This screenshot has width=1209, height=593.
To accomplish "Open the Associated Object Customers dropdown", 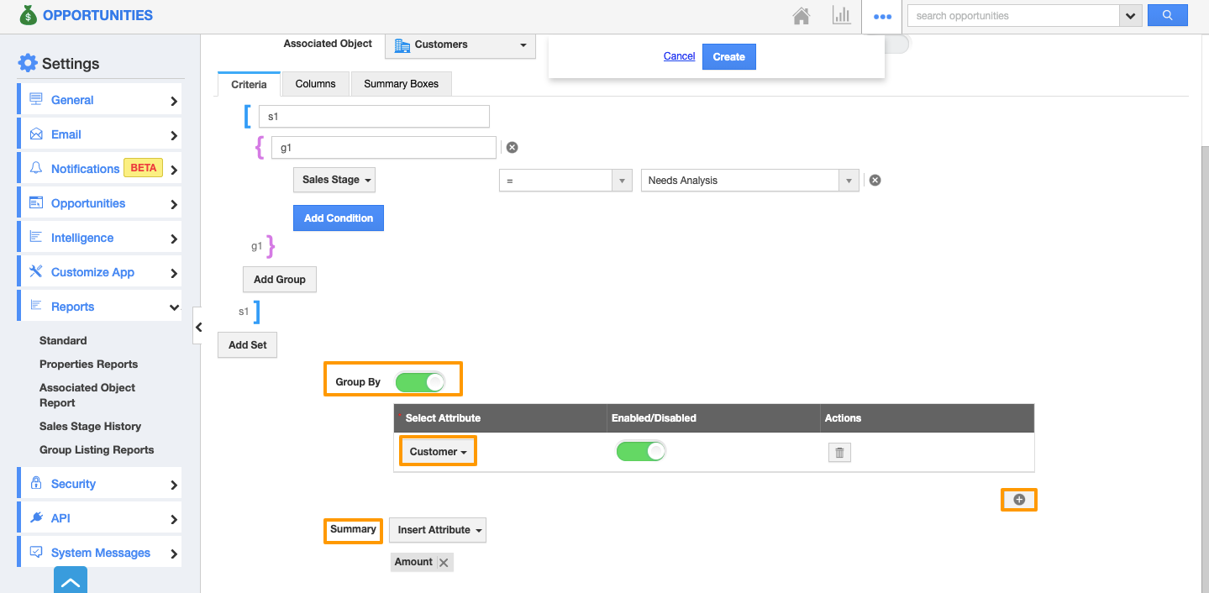I will 460,45.
